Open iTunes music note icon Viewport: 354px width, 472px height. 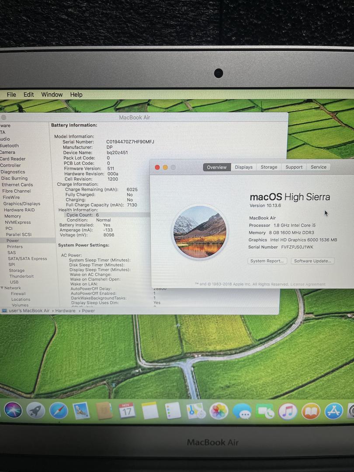point(288,411)
